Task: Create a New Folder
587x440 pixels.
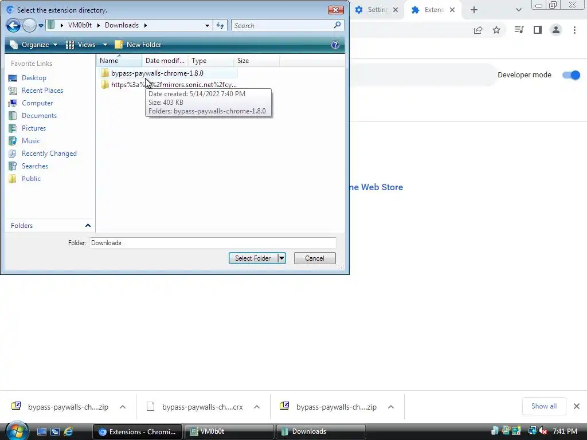Action: click(138, 45)
